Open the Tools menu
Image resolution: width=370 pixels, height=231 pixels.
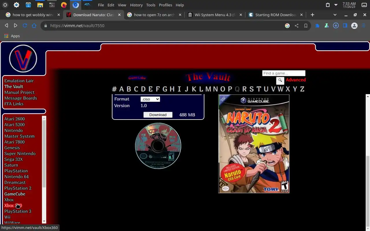[151, 5]
